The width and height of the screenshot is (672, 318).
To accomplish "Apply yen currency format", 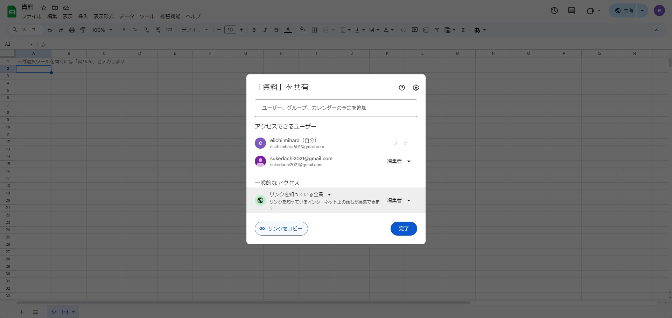I will pos(124,30).
